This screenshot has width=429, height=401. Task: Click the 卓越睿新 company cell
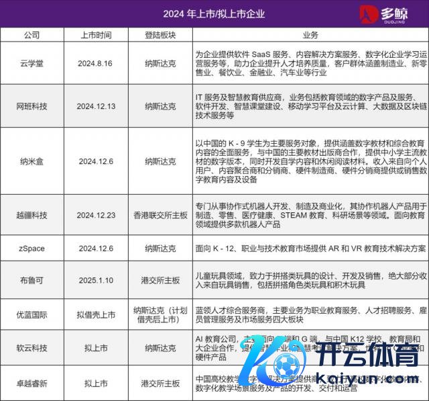pos(32,383)
